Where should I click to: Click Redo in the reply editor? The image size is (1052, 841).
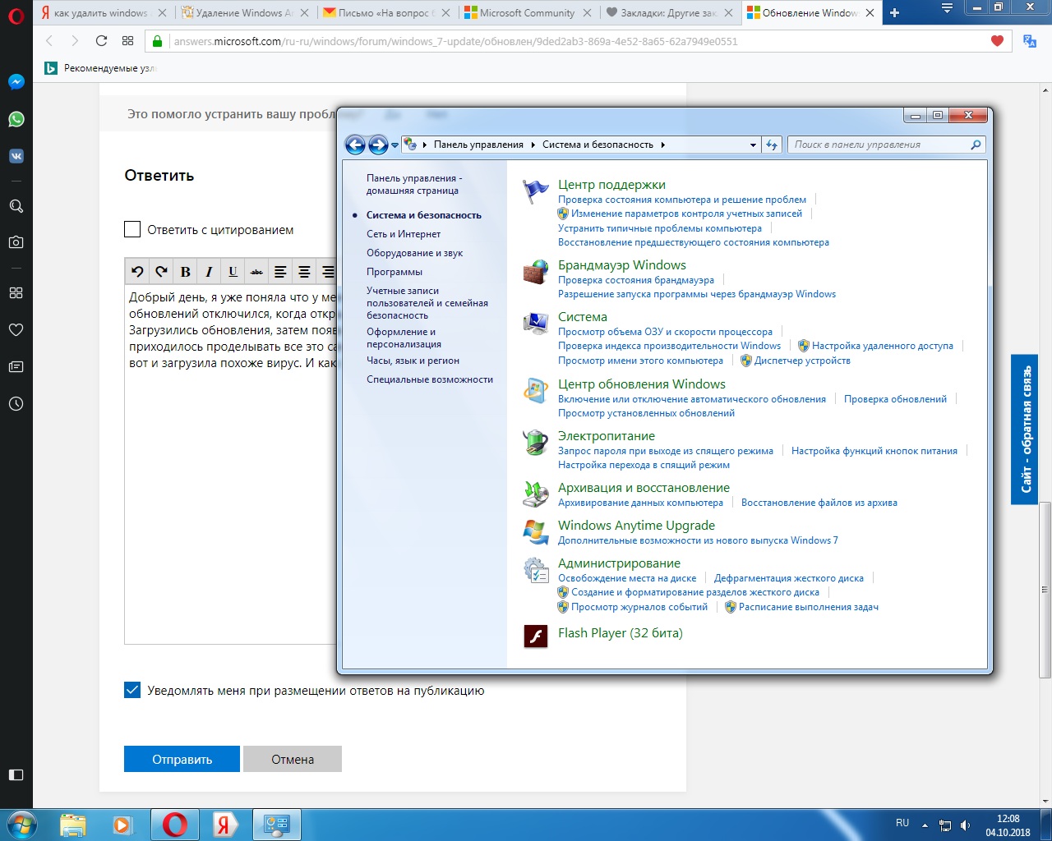coord(161,272)
